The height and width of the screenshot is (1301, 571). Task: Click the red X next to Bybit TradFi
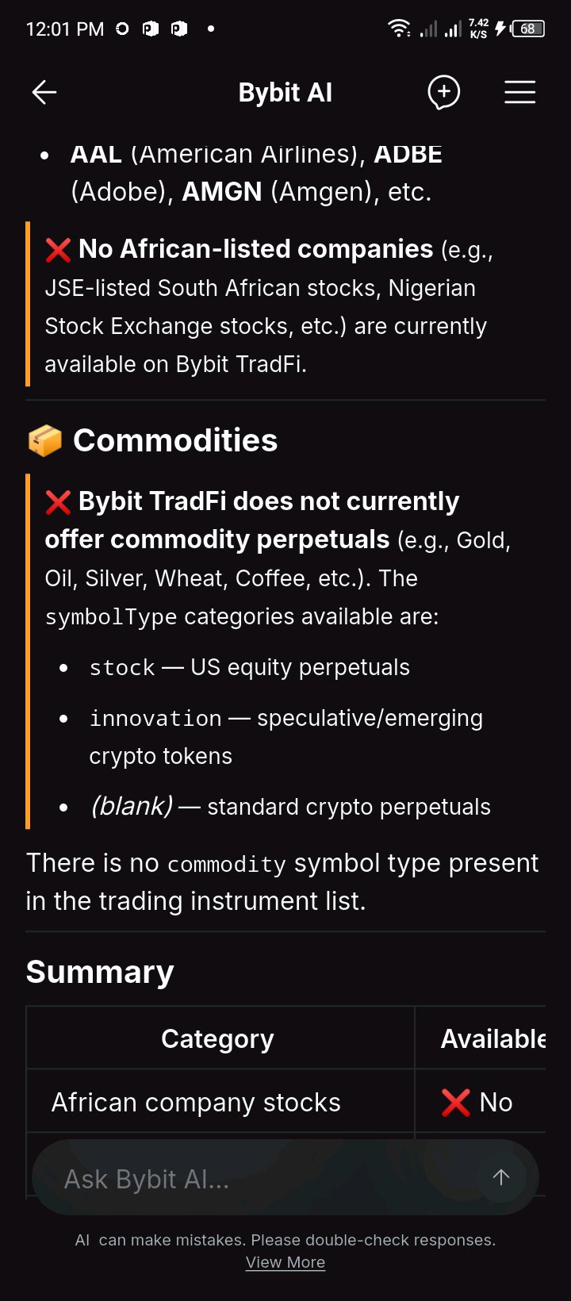click(x=59, y=502)
